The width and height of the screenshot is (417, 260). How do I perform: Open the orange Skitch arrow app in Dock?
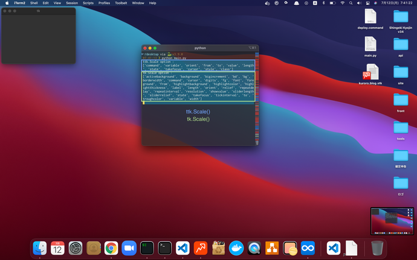(201, 248)
